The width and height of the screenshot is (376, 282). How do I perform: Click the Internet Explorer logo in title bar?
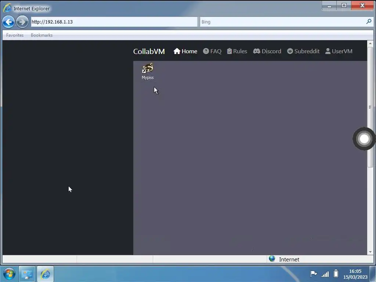(7, 8)
